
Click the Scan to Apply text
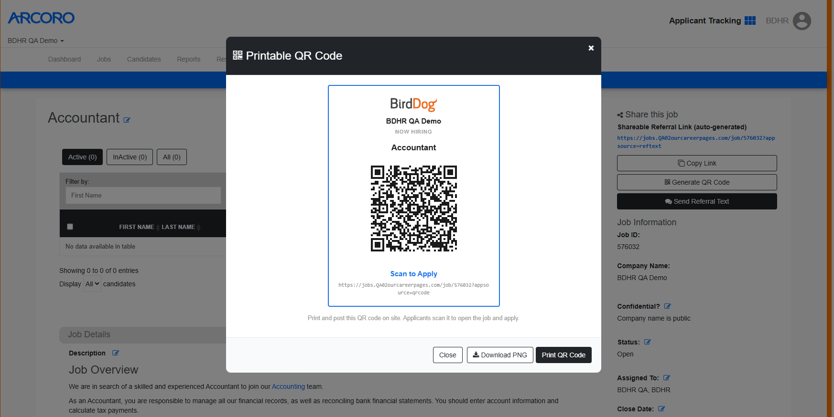pyautogui.click(x=414, y=274)
